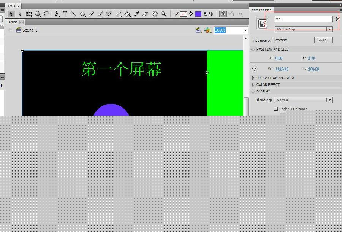Screen dimensions: 342x232
Task: Click the H value 400.00
Action: (313, 69)
